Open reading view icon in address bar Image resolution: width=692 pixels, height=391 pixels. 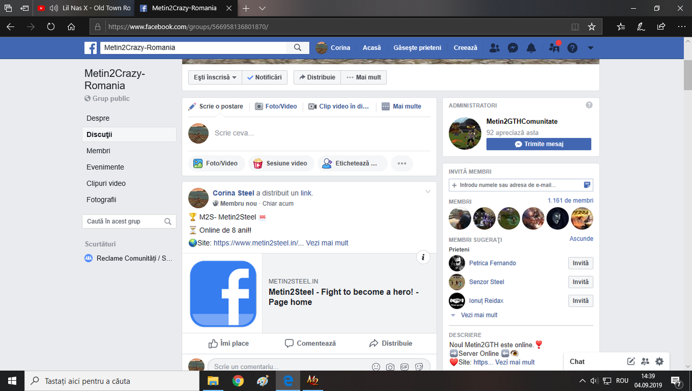pyautogui.click(x=575, y=26)
